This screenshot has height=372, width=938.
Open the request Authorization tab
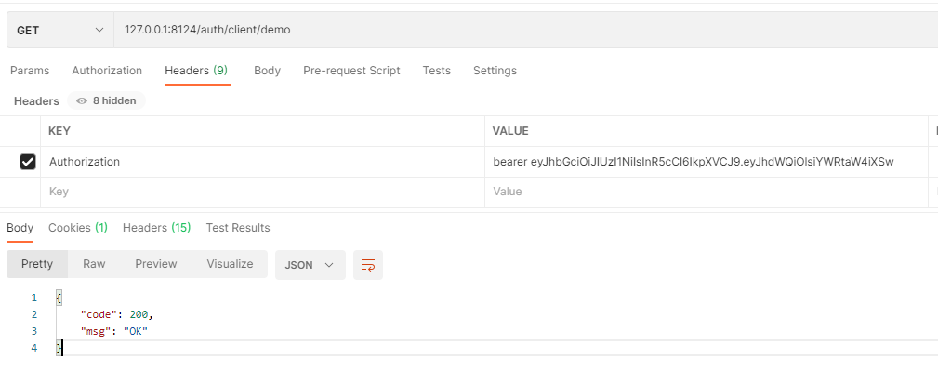click(x=107, y=71)
